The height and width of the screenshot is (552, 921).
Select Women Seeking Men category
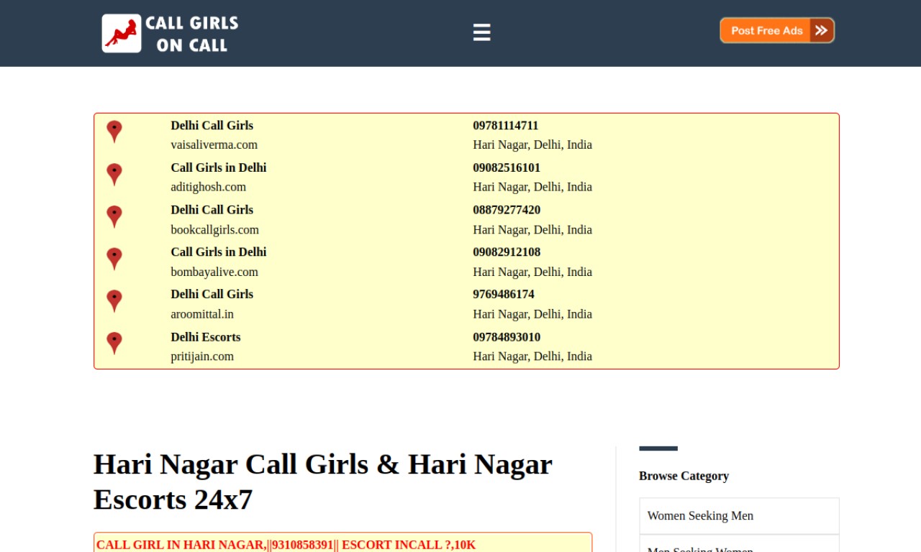739,516
